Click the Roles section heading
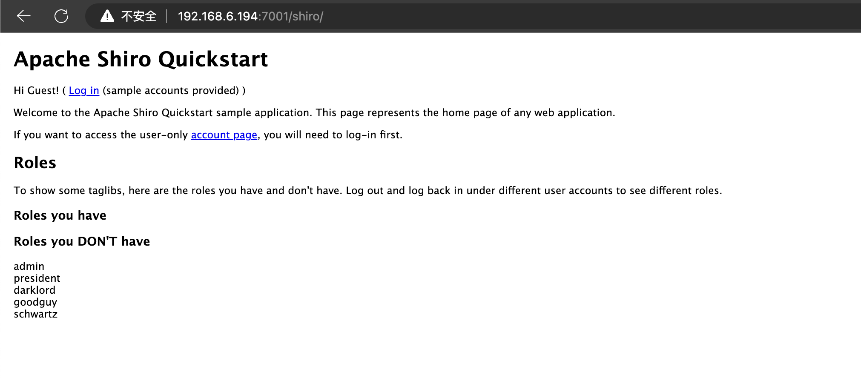861x378 pixels. pos(35,163)
